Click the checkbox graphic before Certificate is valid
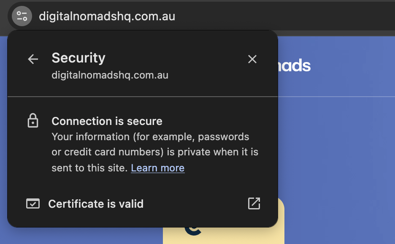Screen dimensions: 395x244 pyautogui.click(x=32, y=203)
